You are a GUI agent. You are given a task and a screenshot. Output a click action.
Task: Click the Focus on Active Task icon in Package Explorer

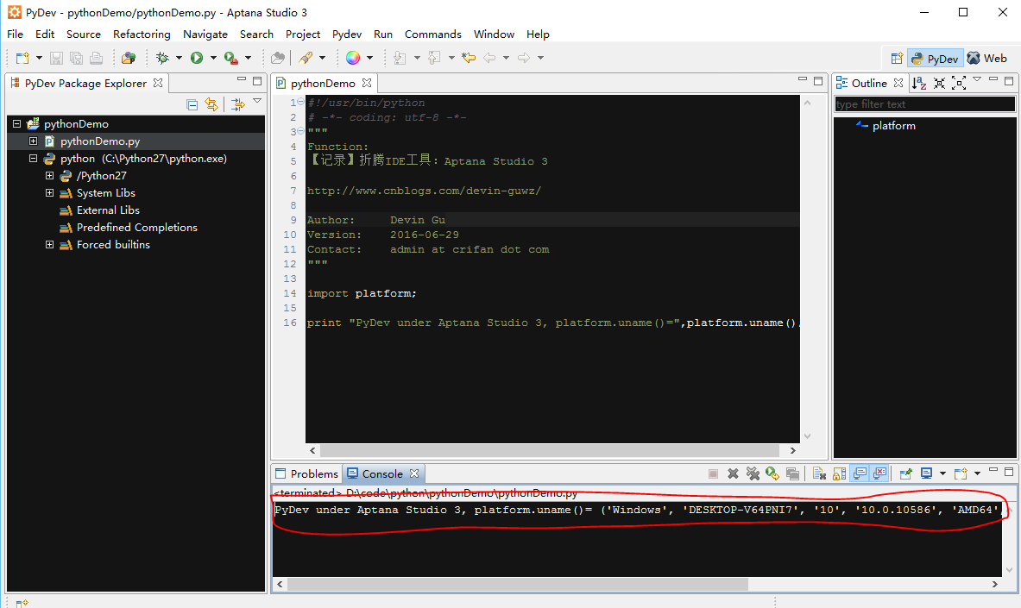[237, 104]
